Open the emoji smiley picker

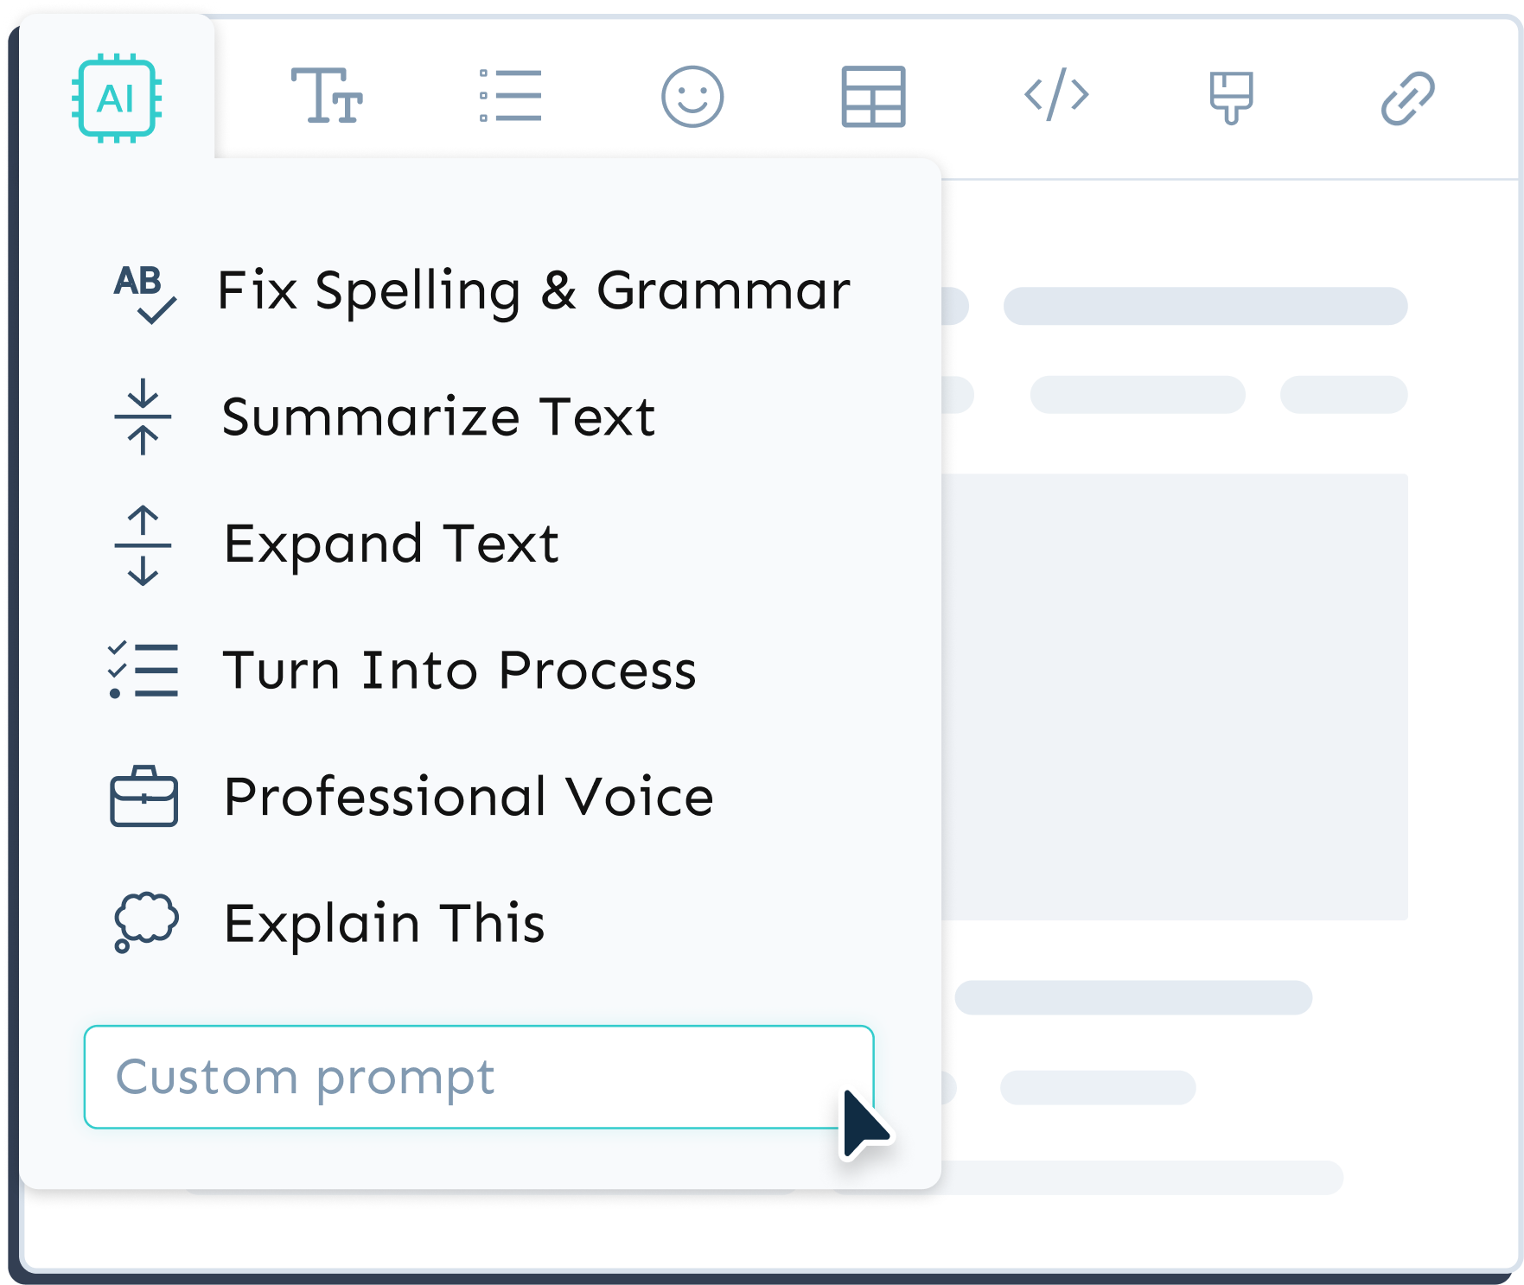pyautogui.click(x=692, y=96)
